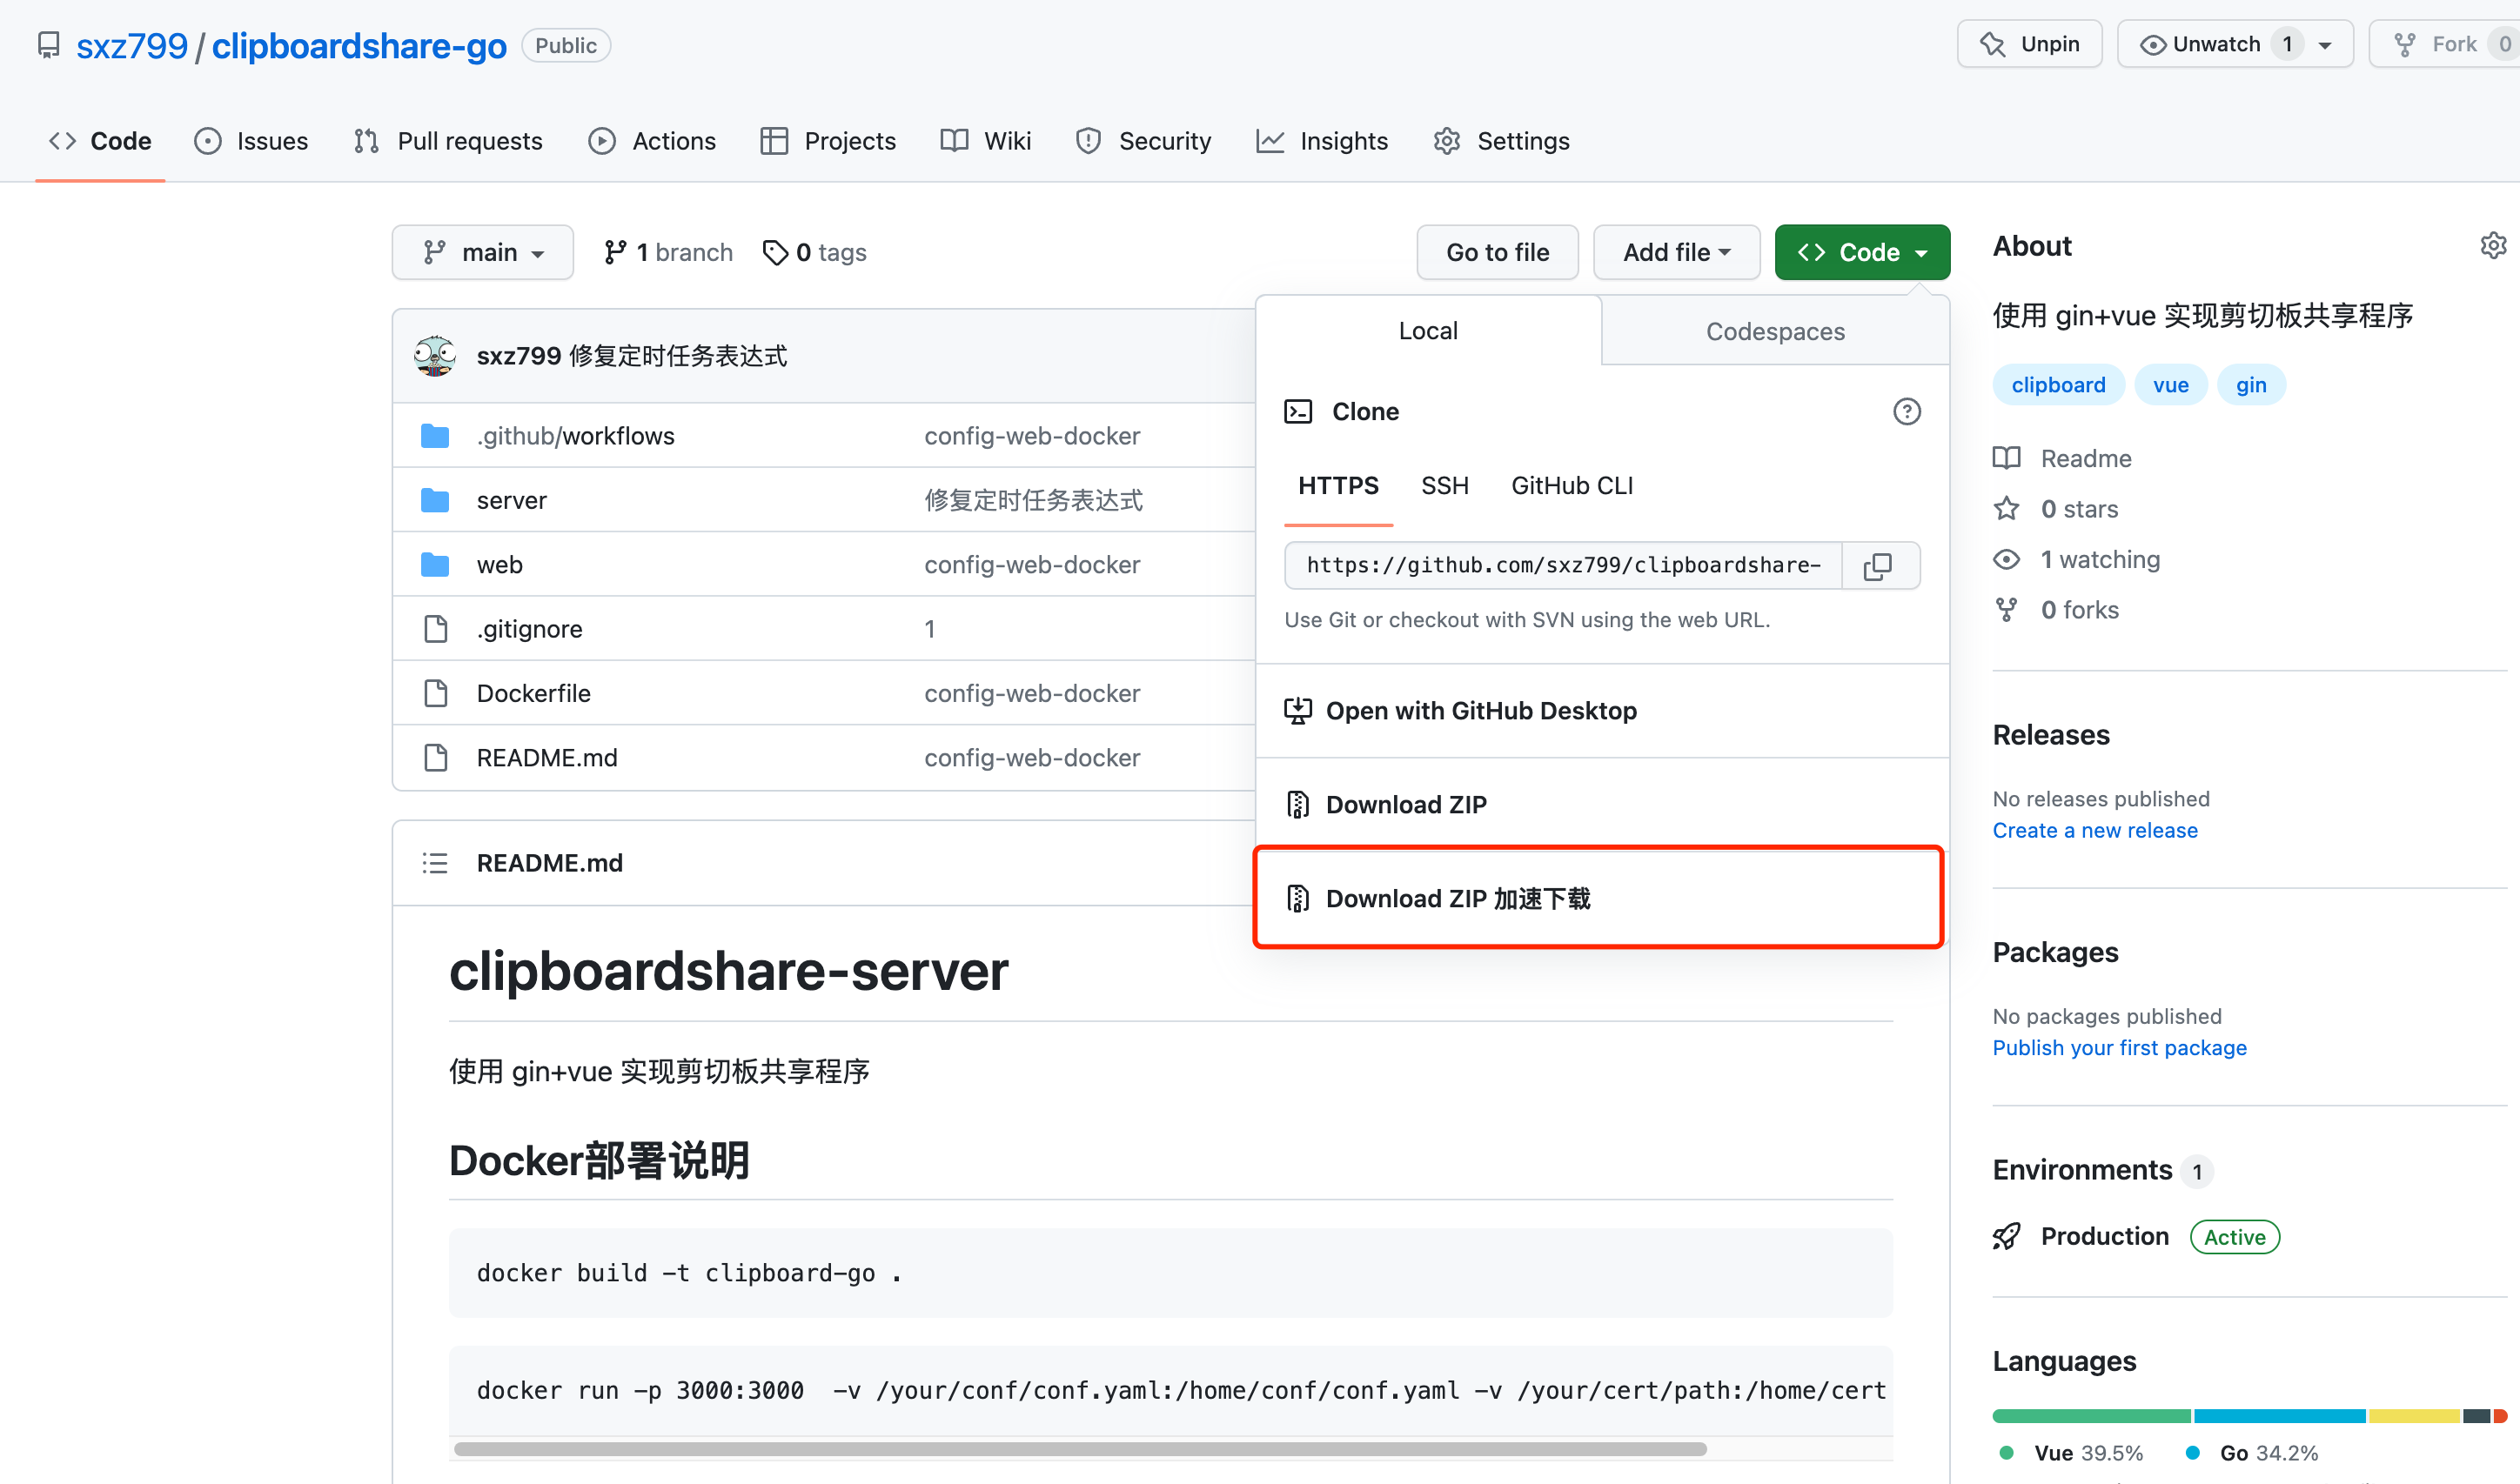
Task: Open with GitHub Desktop
Action: pyautogui.click(x=1603, y=711)
